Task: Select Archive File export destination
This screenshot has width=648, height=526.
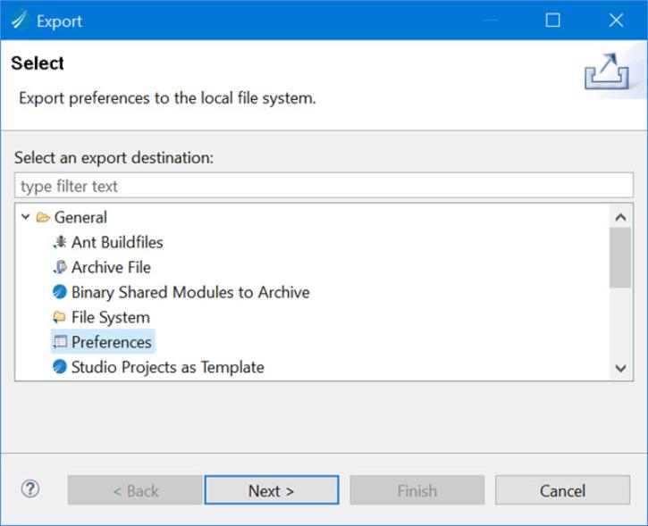Action: pyautogui.click(x=111, y=267)
